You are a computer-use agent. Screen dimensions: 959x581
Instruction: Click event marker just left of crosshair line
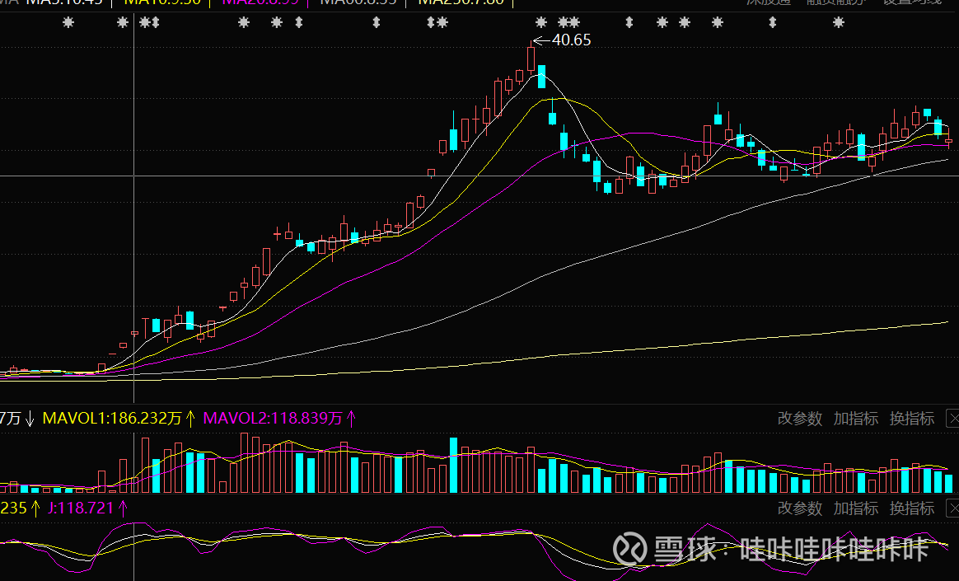coord(123,22)
